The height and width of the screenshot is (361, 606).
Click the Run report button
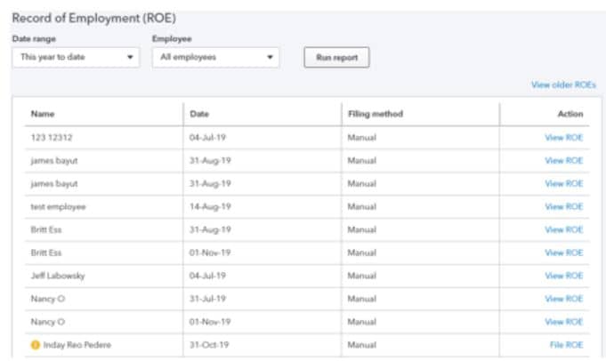coord(336,58)
